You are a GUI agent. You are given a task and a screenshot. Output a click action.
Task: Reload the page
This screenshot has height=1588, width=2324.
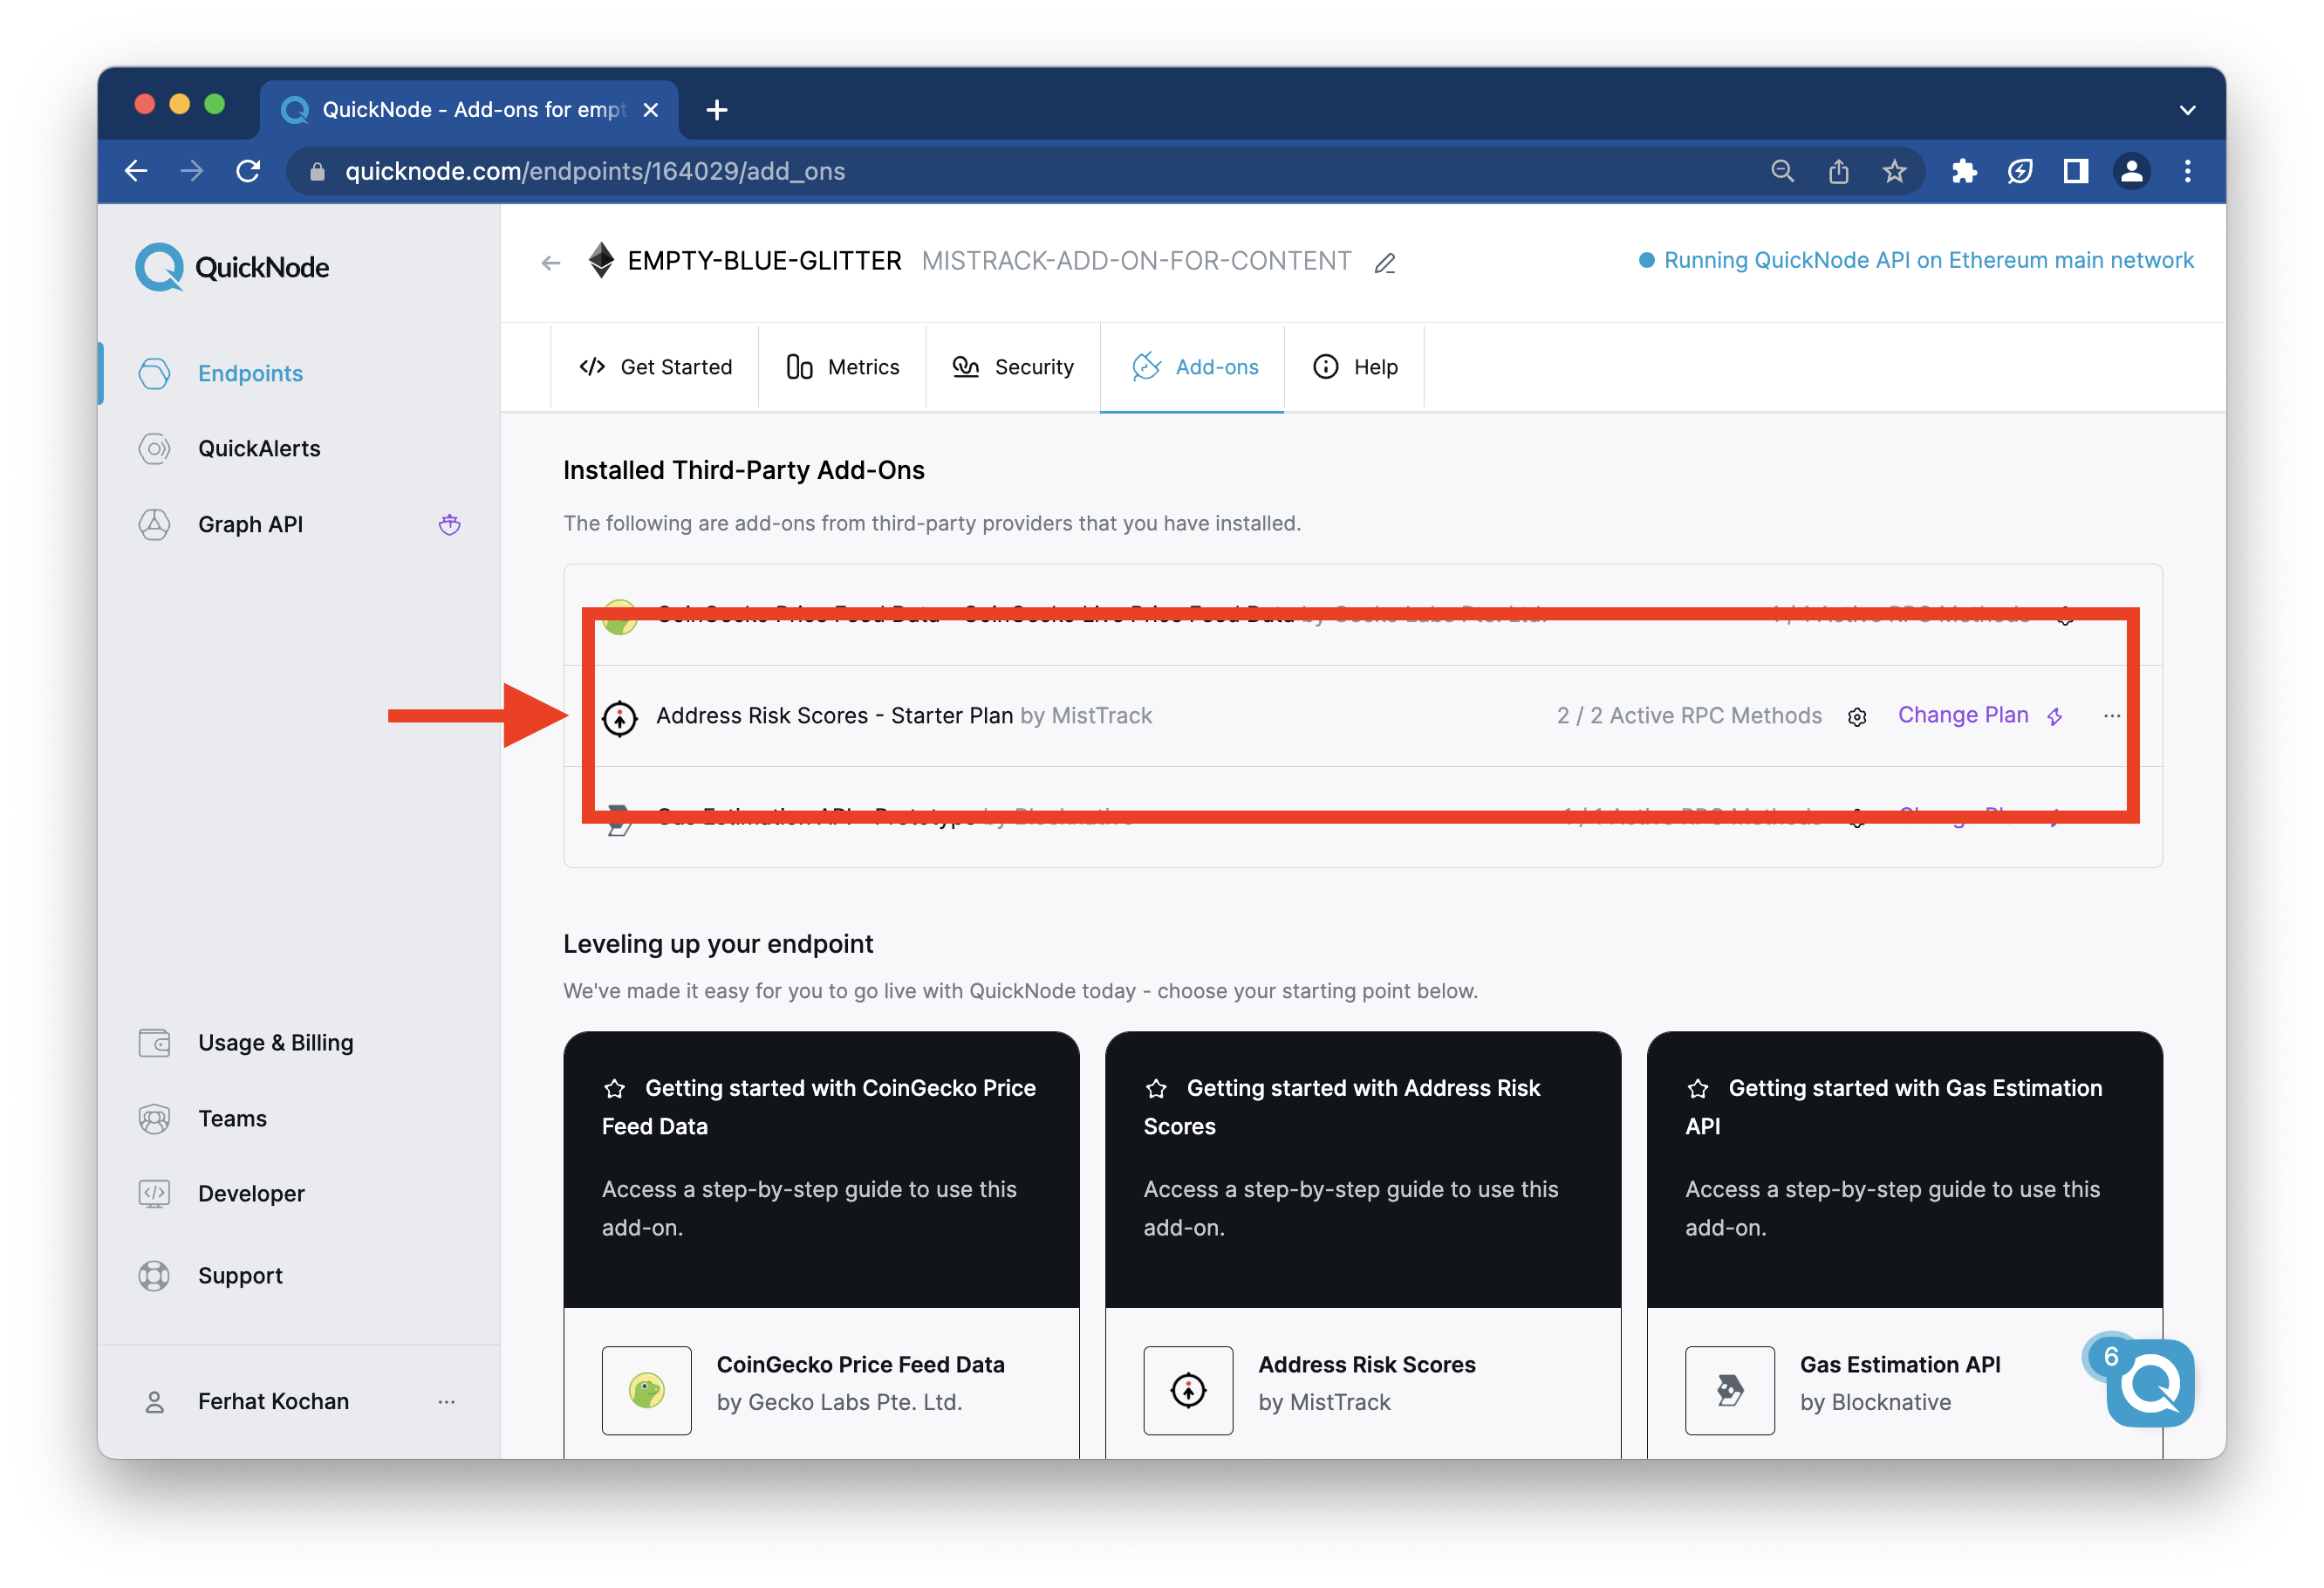click(x=248, y=171)
